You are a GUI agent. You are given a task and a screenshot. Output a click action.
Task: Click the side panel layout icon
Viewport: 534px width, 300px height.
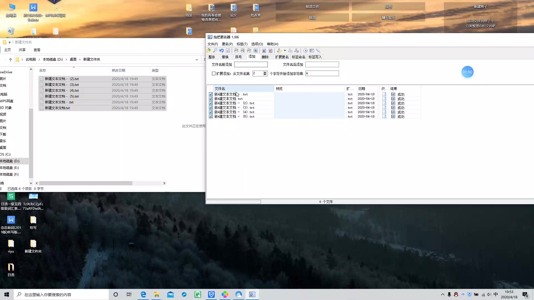coord(312,51)
